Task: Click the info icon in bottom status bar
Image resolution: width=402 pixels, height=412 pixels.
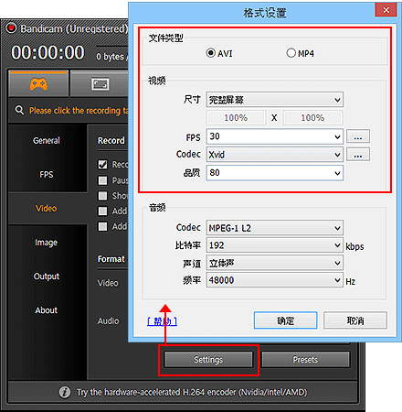Action: (x=65, y=392)
